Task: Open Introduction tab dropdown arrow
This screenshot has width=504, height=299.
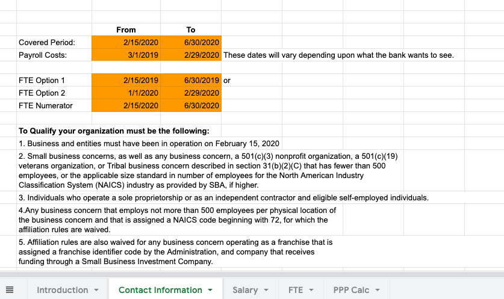Action: 96,290
